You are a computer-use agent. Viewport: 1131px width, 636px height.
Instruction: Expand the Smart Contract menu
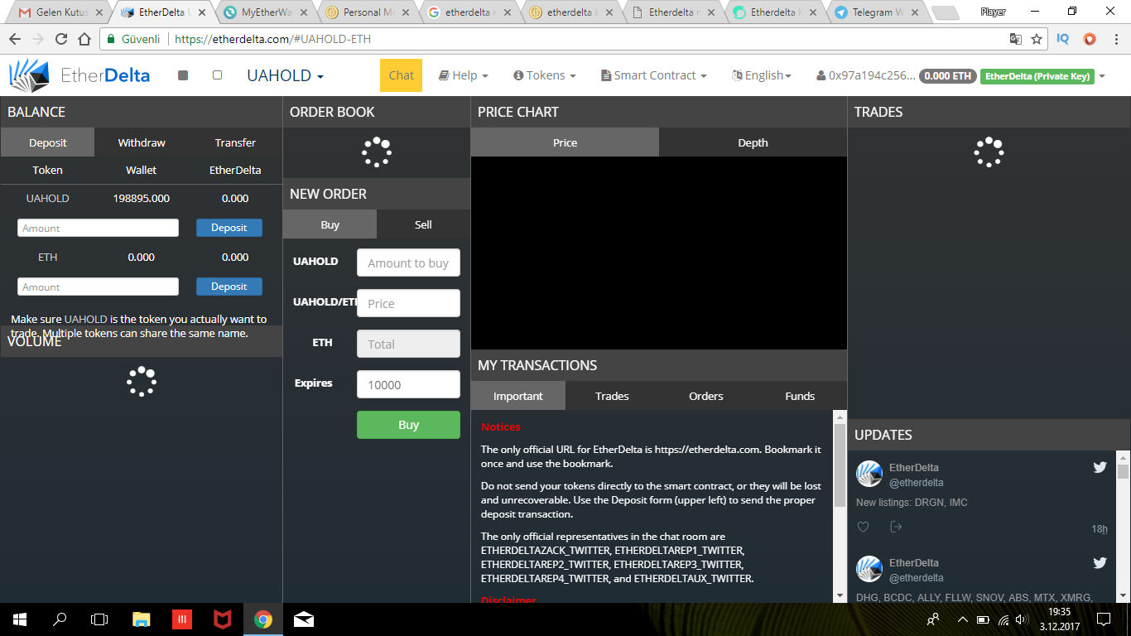coord(654,75)
